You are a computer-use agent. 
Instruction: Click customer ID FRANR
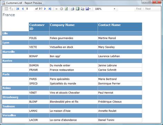point(34,70)
